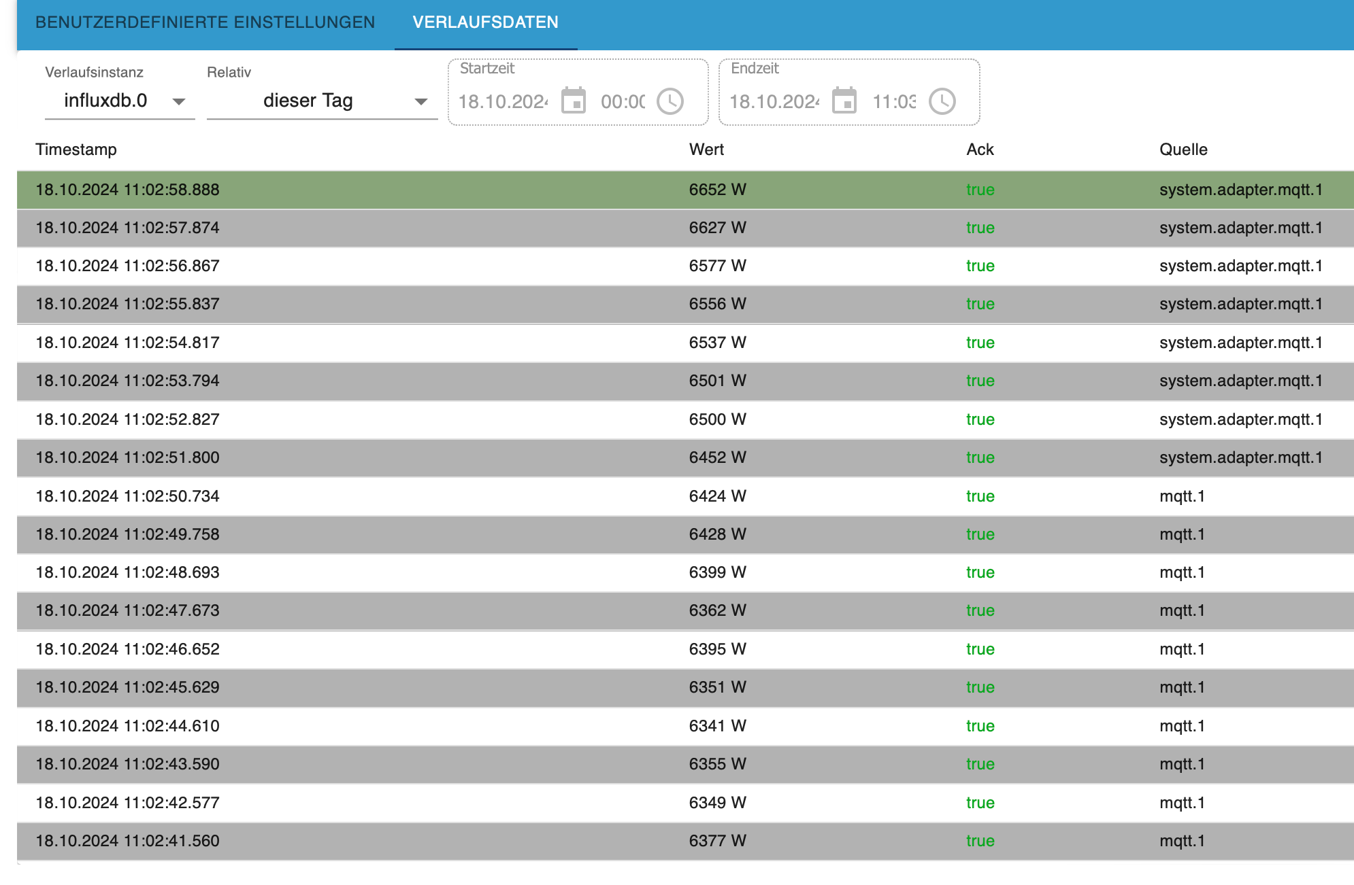This screenshot has width=1354, height=885.
Task: Click the 'true' Ack in 11:02:46.652 row
Action: click(980, 649)
